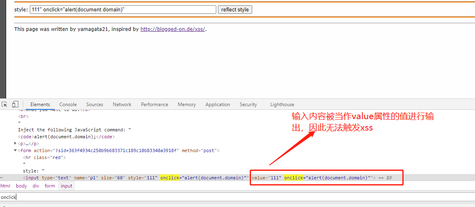Click the 'Inject the following JavaScript command' text

75,130
